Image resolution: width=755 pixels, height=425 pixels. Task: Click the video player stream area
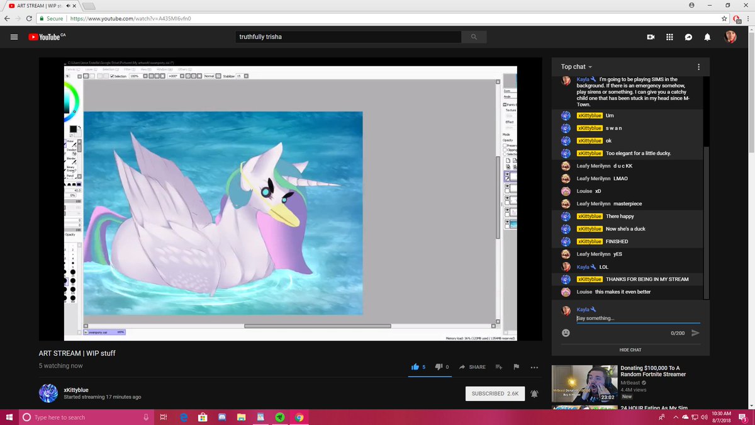[291, 200]
